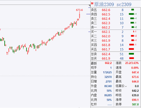The height and width of the screenshot is (108, 141).
Task: Click the 买一 volume 2
Action: [123, 32]
